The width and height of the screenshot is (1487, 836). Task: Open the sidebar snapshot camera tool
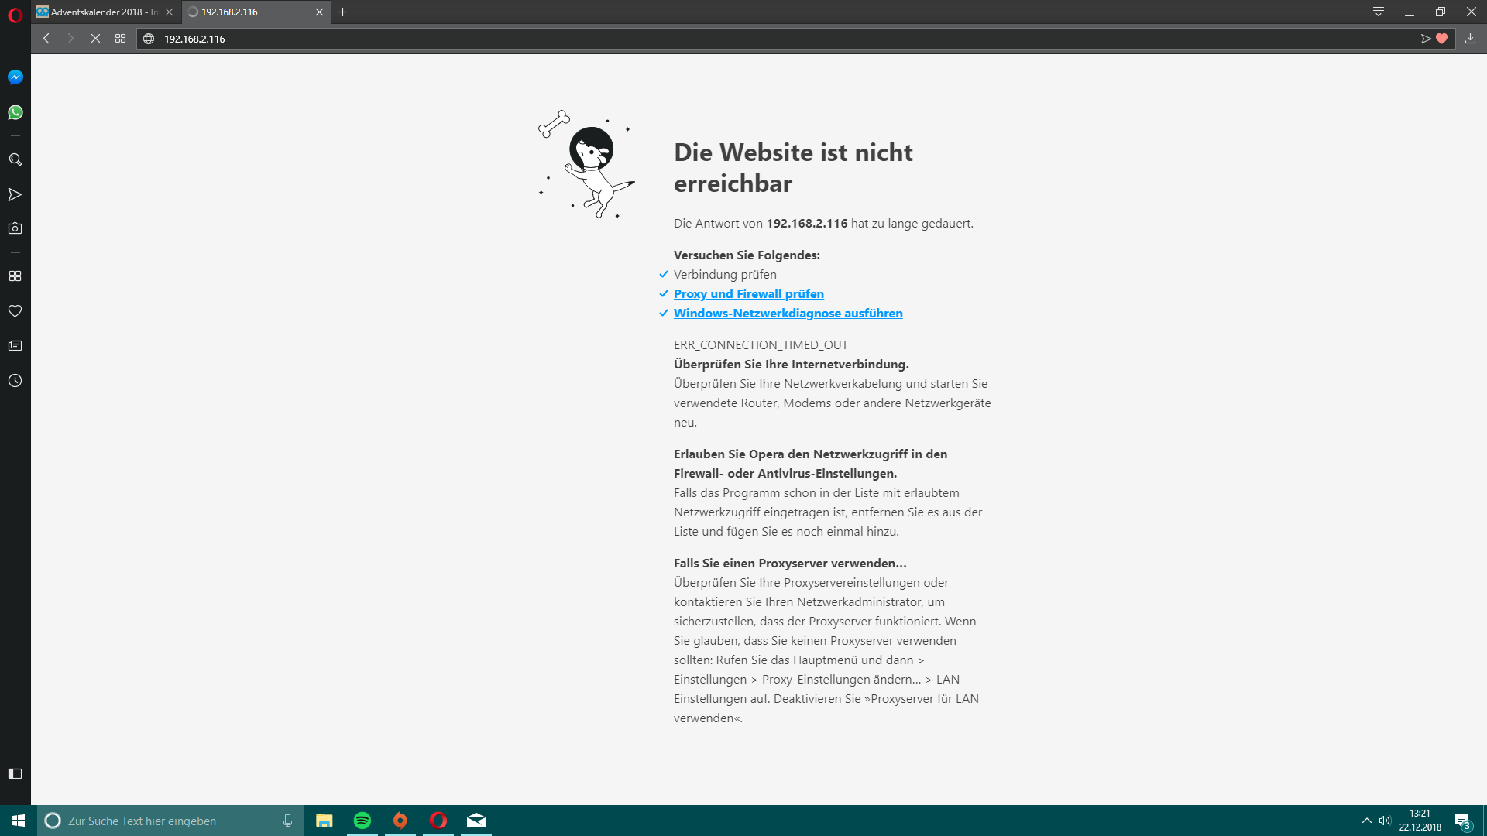(15, 228)
